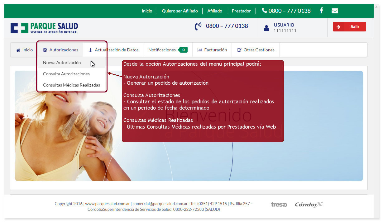
Task: Click the USUARIO label
Action: click(284, 25)
